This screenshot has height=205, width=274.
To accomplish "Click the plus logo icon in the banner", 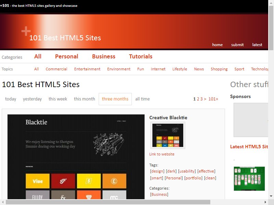I will click(x=26, y=31).
